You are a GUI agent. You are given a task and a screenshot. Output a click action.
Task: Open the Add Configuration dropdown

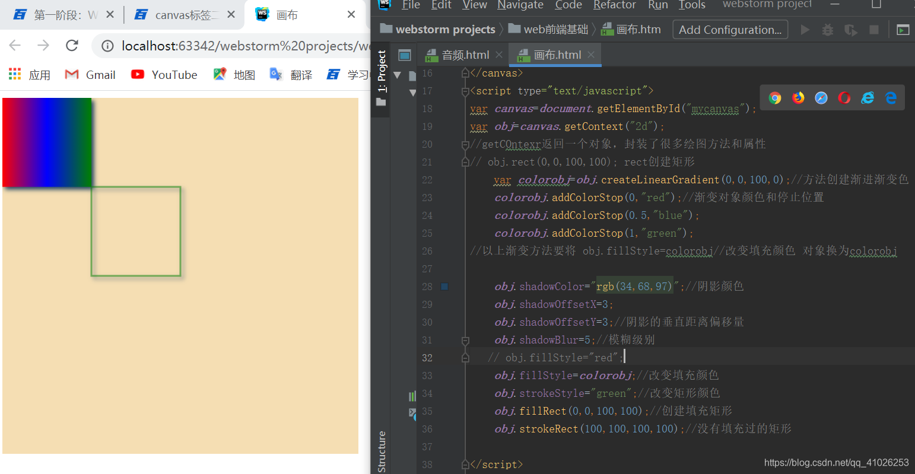pyautogui.click(x=730, y=29)
